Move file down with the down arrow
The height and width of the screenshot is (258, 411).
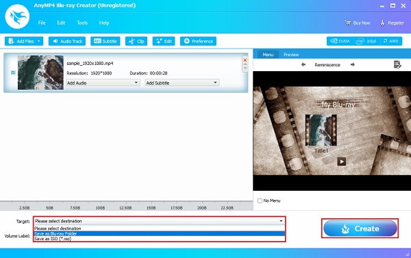[x=245, y=68]
